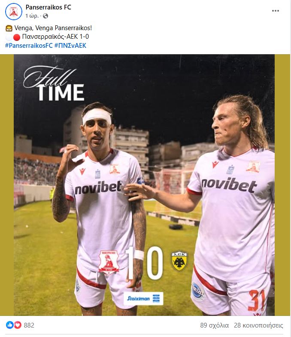Click the 'Full TIME' title in image
This screenshot has width=291, height=337.
point(54,84)
